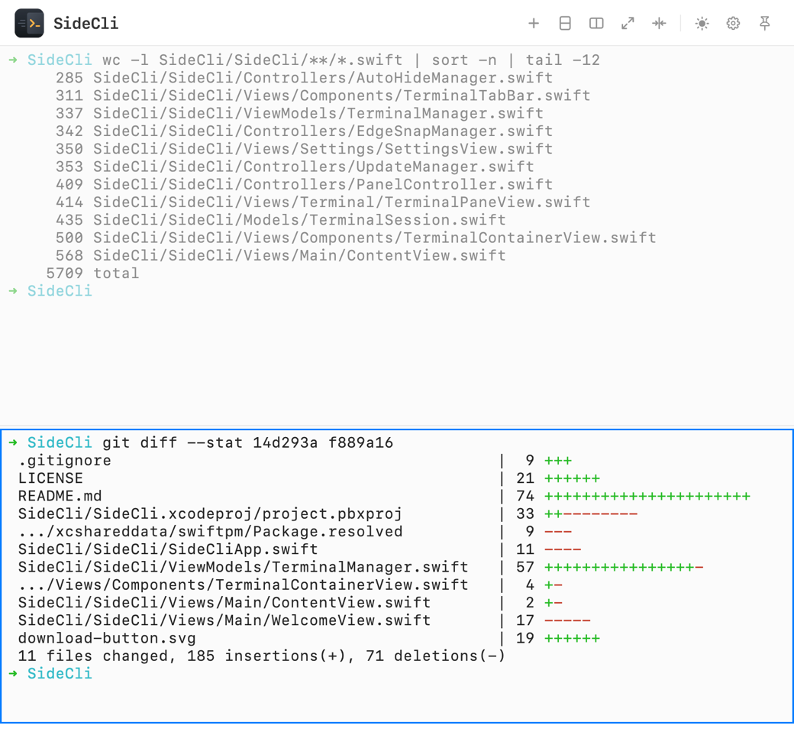Select the SettingsView.swift line
This screenshot has width=794, height=732.
click(304, 149)
